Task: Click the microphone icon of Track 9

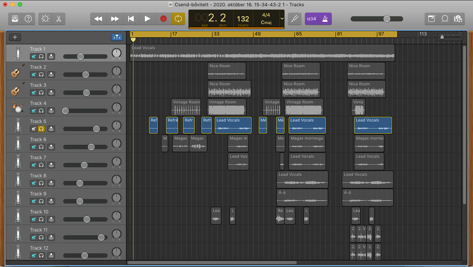Action: coord(17,198)
